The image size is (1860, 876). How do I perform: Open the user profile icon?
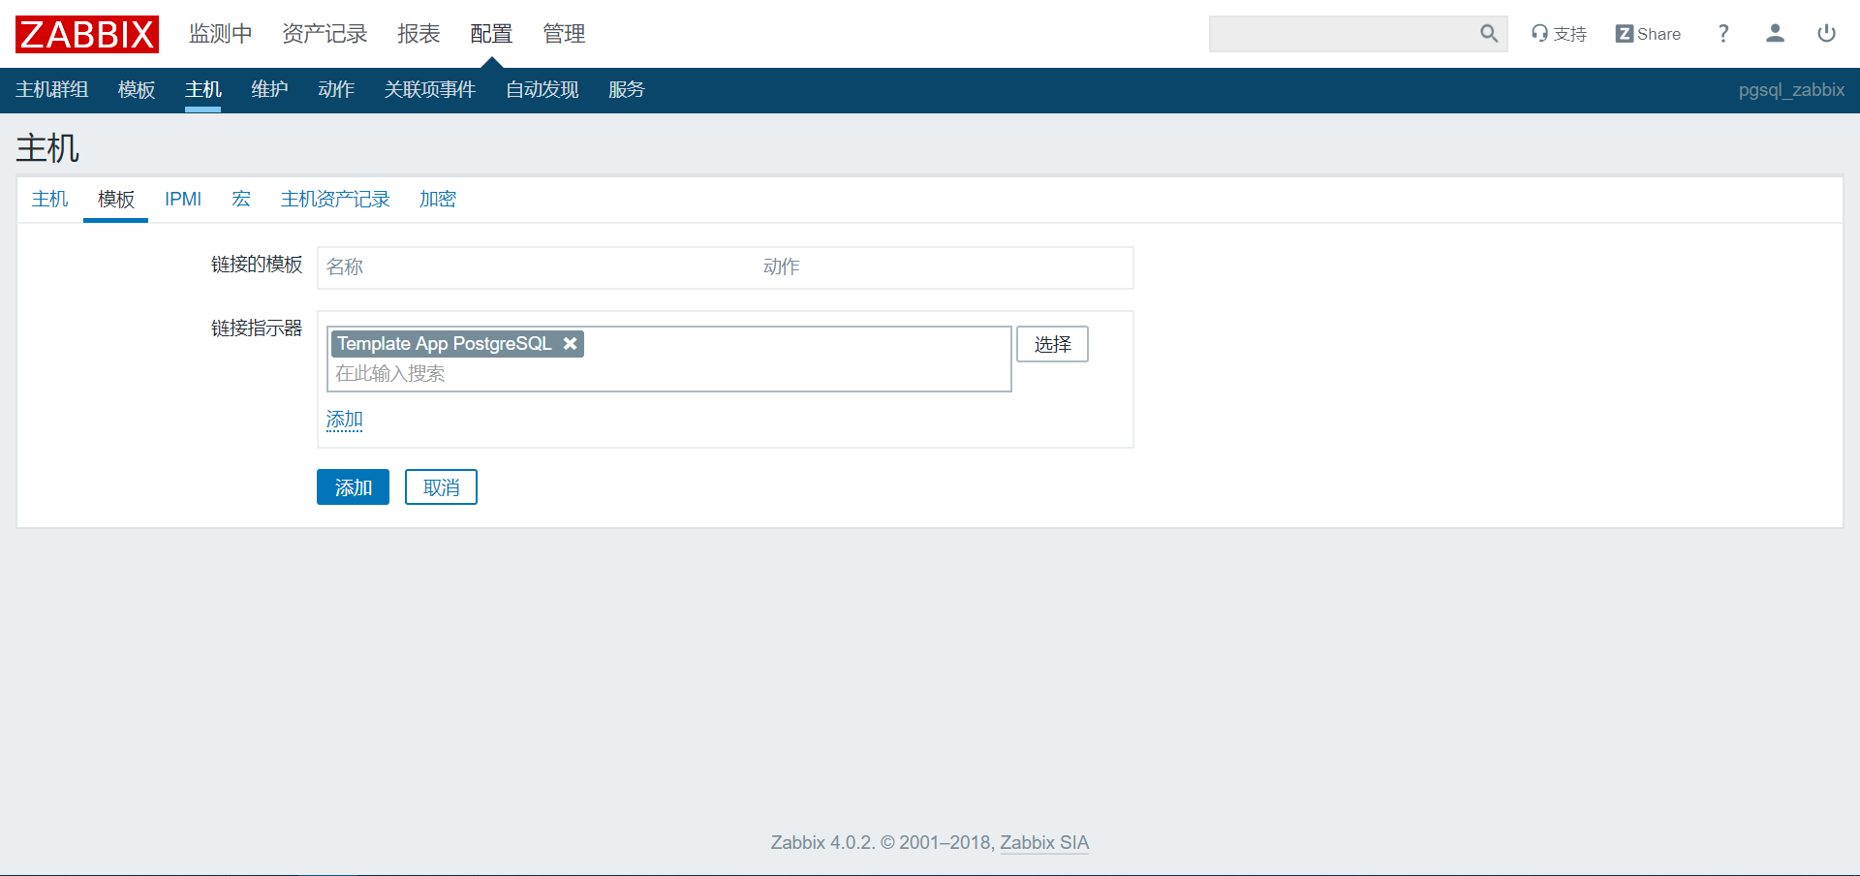(x=1775, y=34)
